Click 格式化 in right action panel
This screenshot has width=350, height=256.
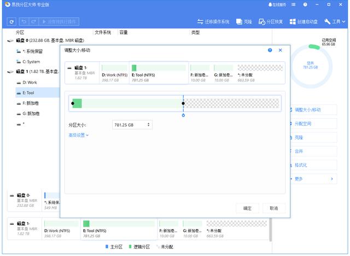[313, 165]
